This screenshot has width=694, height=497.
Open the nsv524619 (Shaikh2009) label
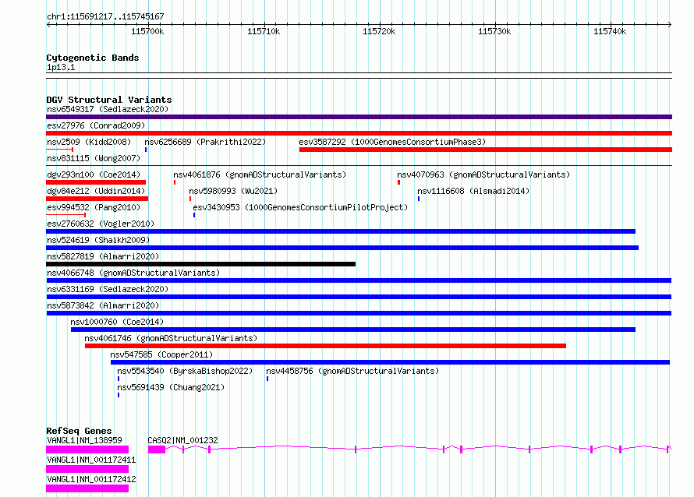pos(98,240)
